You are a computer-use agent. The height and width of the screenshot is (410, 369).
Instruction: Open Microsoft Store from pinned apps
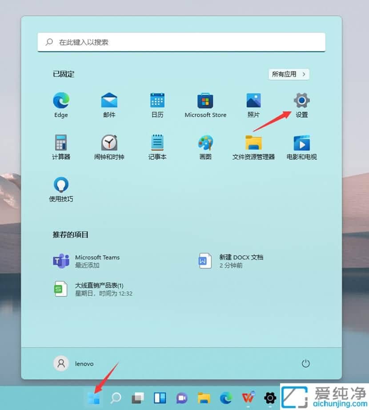tap(205, 105)
